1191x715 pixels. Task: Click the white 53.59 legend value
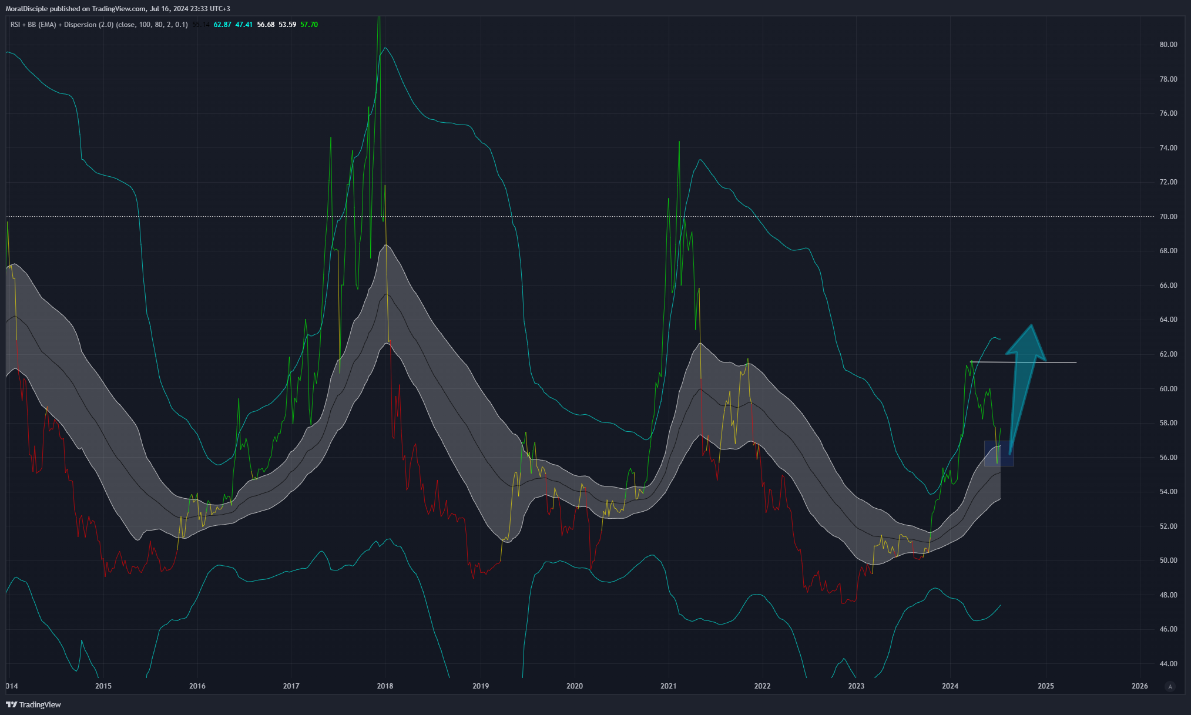287,25
